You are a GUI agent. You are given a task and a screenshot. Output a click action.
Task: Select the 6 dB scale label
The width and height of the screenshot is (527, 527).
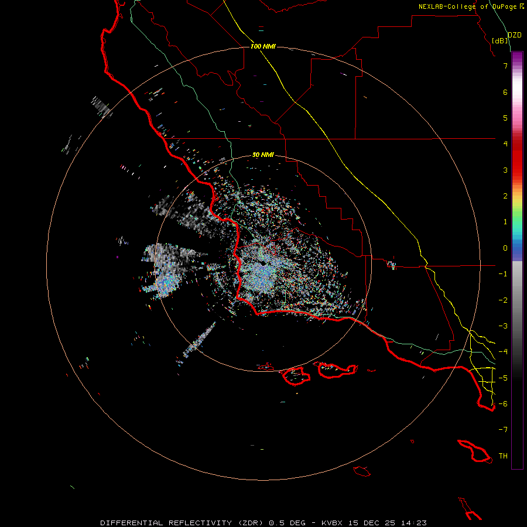pos(505,92)
